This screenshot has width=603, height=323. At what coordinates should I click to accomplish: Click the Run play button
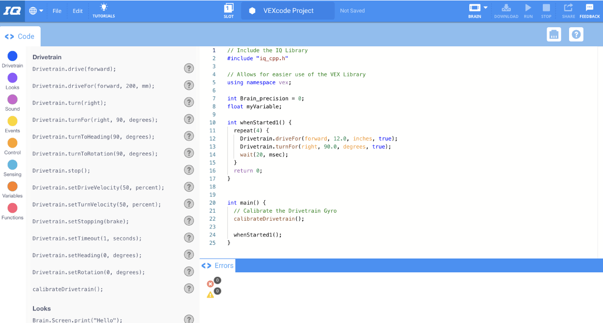click(x=528, y=8)
